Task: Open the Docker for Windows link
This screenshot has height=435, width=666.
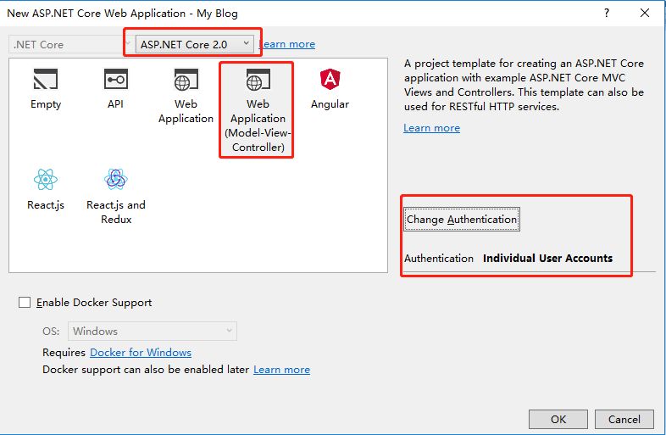Action: (141, 353)
